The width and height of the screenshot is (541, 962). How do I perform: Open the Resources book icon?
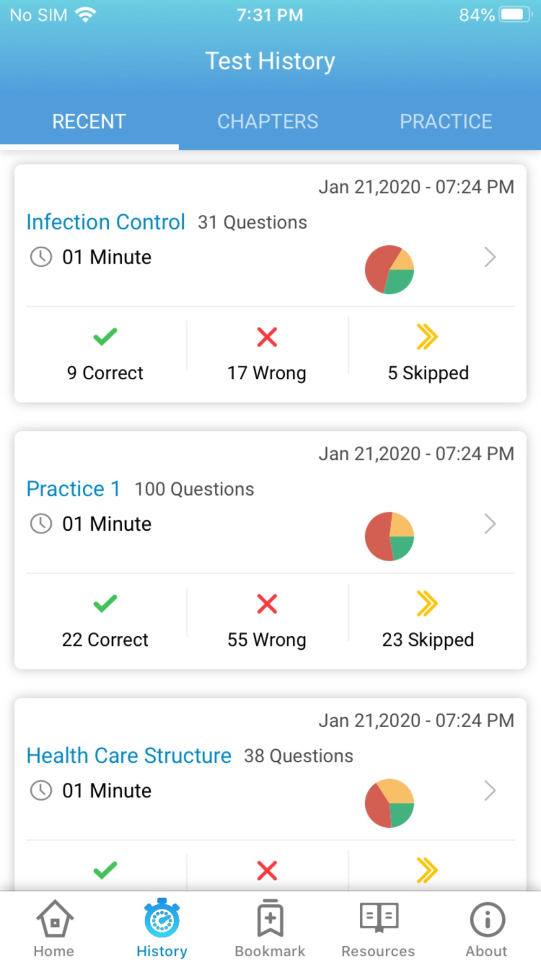coord(379,917)
